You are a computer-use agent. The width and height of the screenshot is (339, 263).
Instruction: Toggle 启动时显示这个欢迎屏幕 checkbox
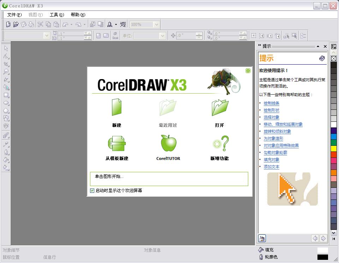coord(92,190)
